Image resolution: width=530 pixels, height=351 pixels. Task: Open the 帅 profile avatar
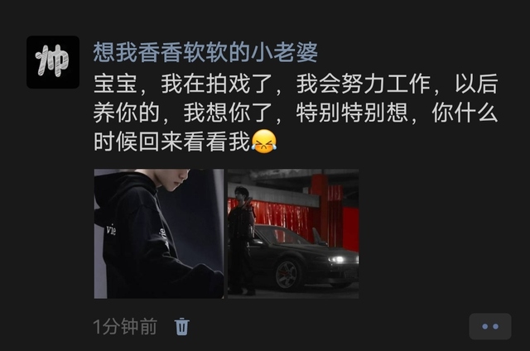coord(53,62)
